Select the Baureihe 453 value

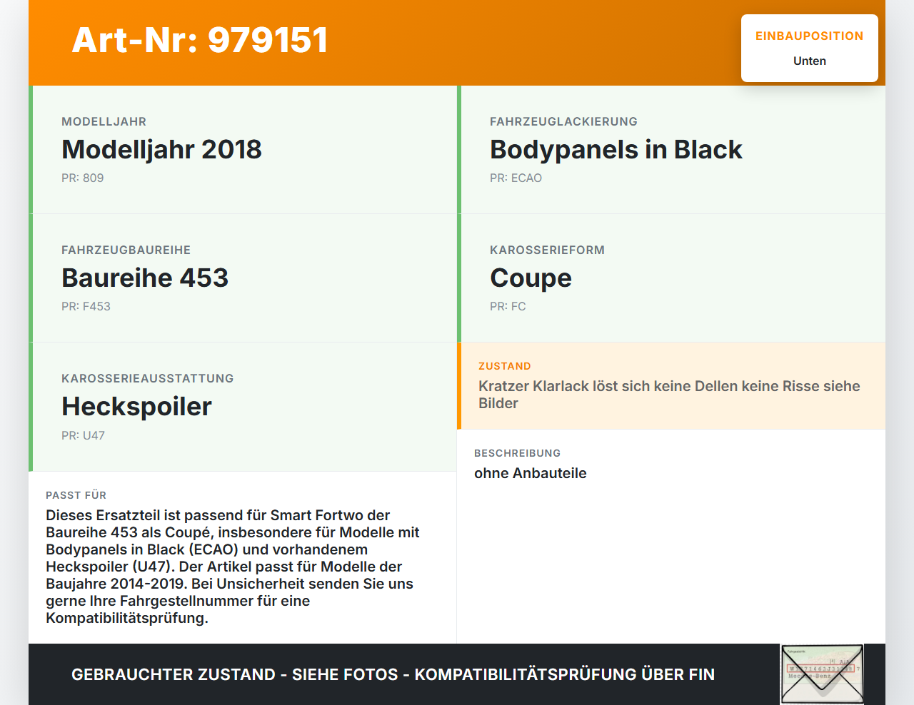[145, 278]
